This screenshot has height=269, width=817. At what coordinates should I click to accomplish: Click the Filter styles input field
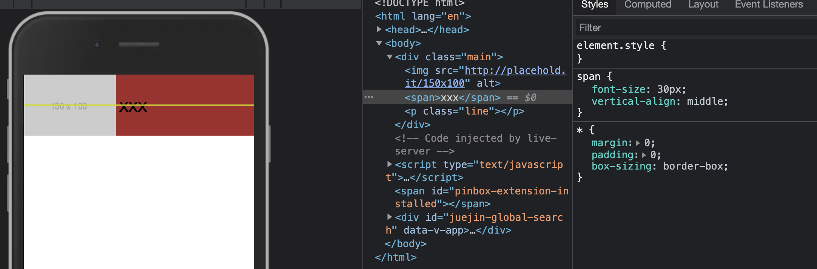695,28
